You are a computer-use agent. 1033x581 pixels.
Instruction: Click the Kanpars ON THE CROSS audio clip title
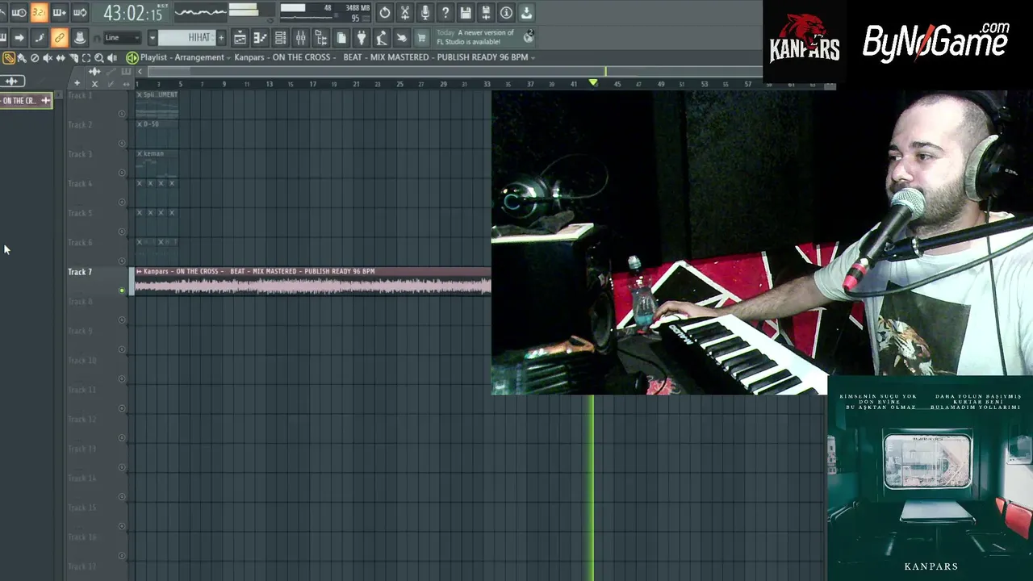click(x=259, y=271)
